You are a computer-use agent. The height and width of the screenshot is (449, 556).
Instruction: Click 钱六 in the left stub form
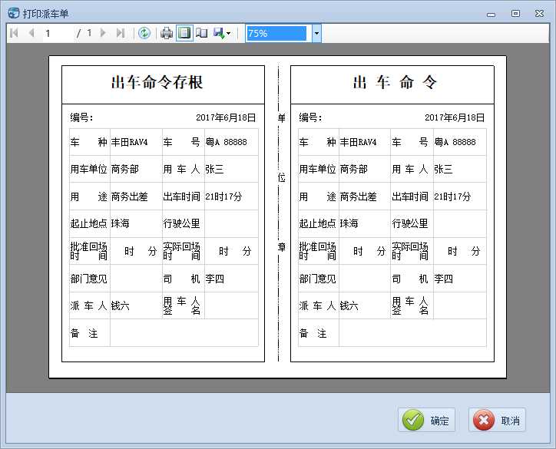click(121, 305)
